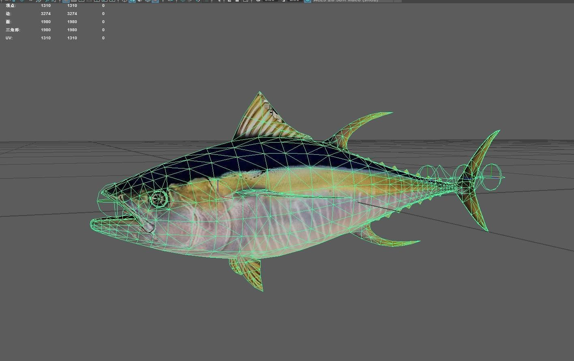Click the 顶点 label in the poly count HUD

(x=11, y=6)
